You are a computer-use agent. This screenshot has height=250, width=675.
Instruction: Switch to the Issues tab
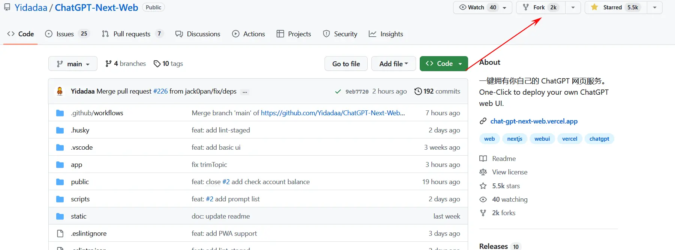click(x=64, y=34)
